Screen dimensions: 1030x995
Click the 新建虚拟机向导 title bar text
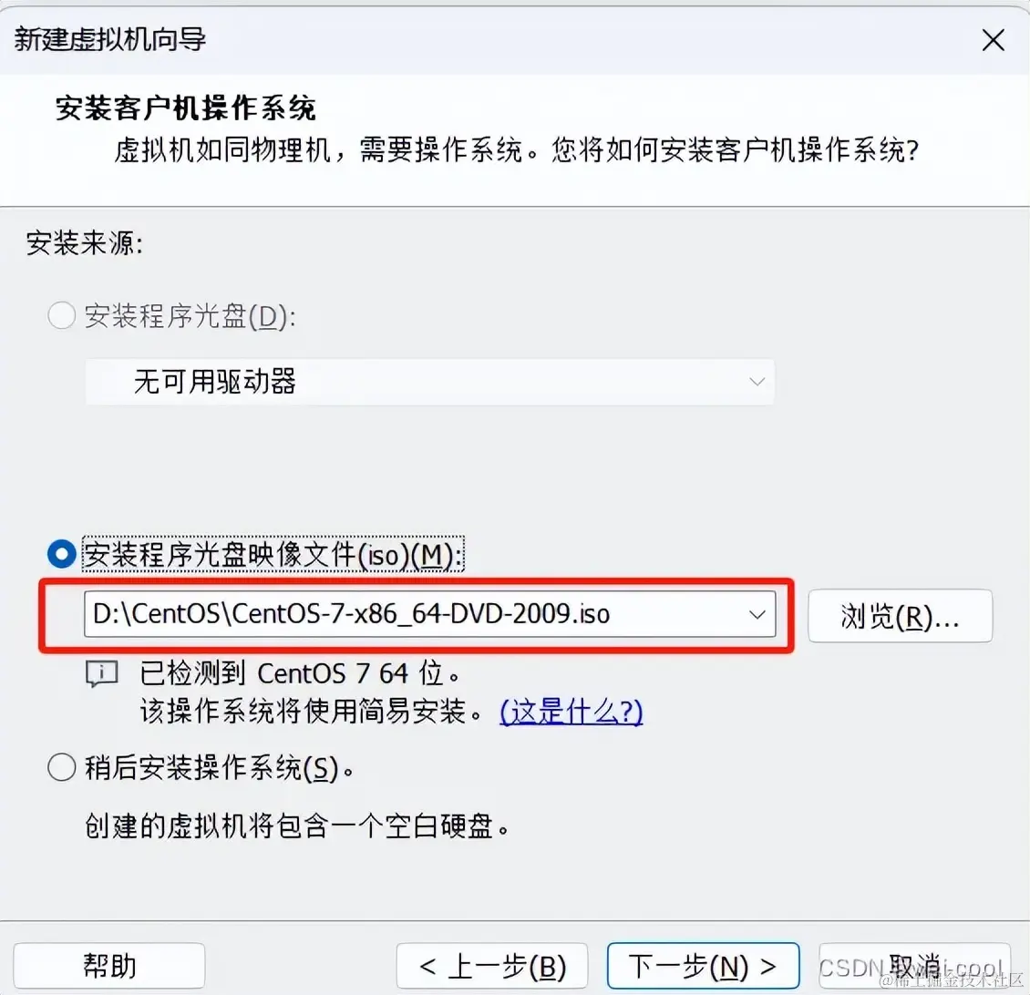[x=109, y=39]
